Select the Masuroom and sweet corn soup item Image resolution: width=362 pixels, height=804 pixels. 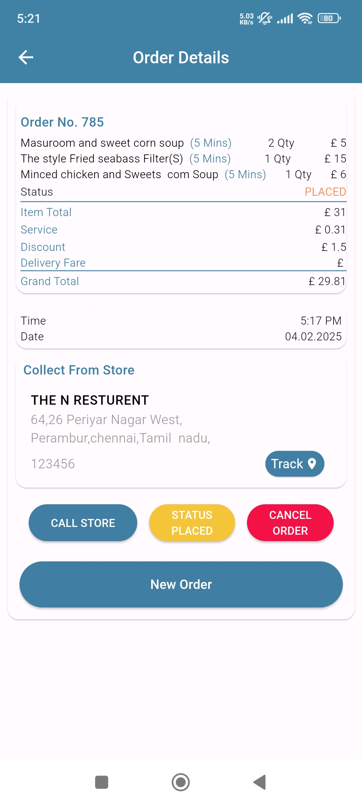(x=102, y=143)
